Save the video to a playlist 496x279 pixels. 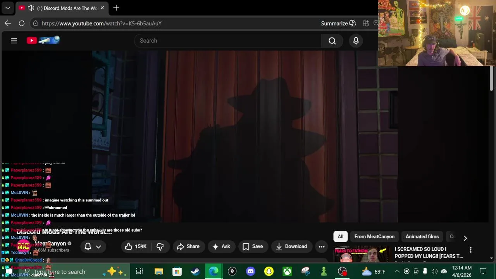click(253, 246)
